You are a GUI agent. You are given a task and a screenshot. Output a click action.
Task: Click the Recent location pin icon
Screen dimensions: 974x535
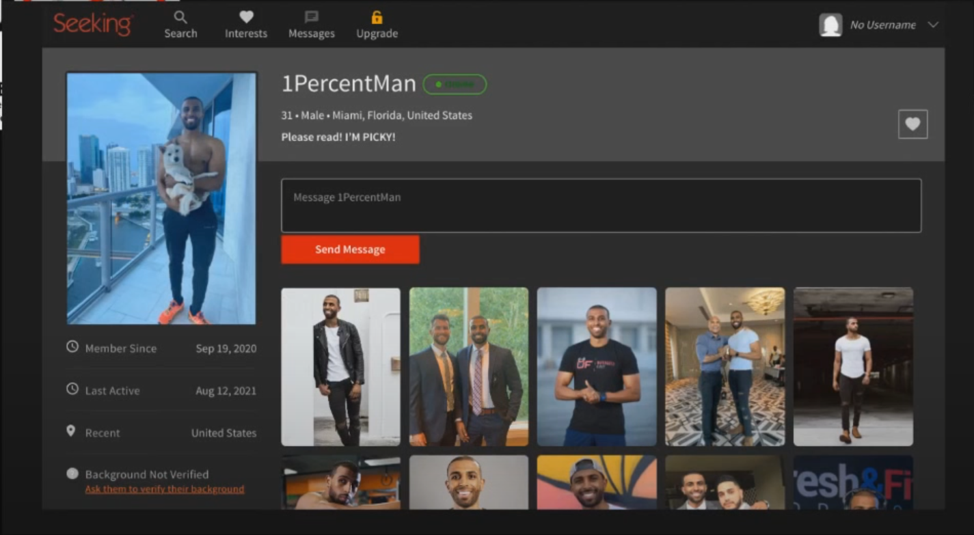click(x=70, y=431)
